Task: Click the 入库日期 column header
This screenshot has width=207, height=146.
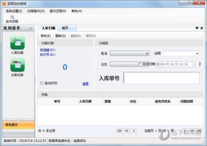Action: tap(90, 101)
